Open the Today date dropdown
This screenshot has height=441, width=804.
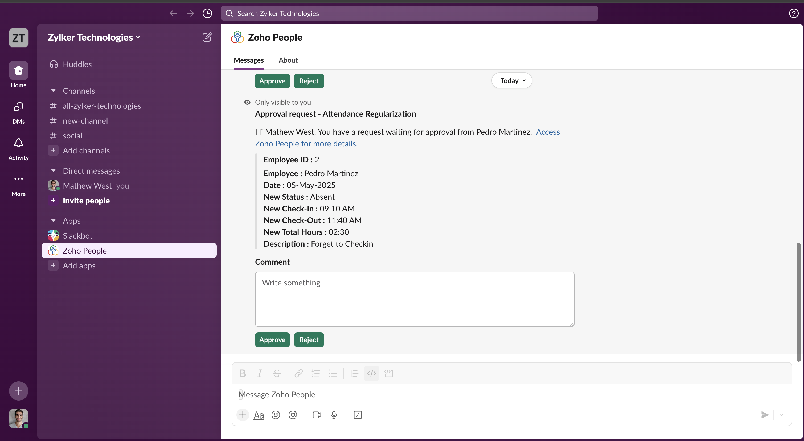[512, 80]
